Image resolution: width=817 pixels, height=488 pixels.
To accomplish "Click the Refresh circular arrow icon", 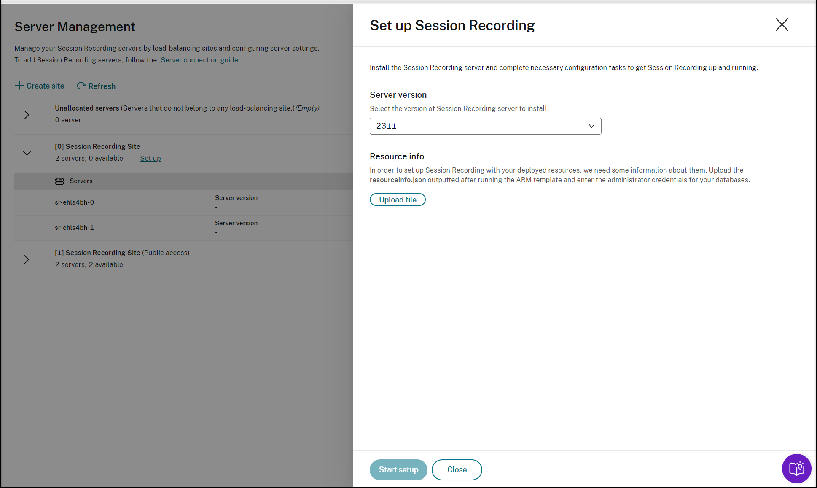I will (81, 86).
